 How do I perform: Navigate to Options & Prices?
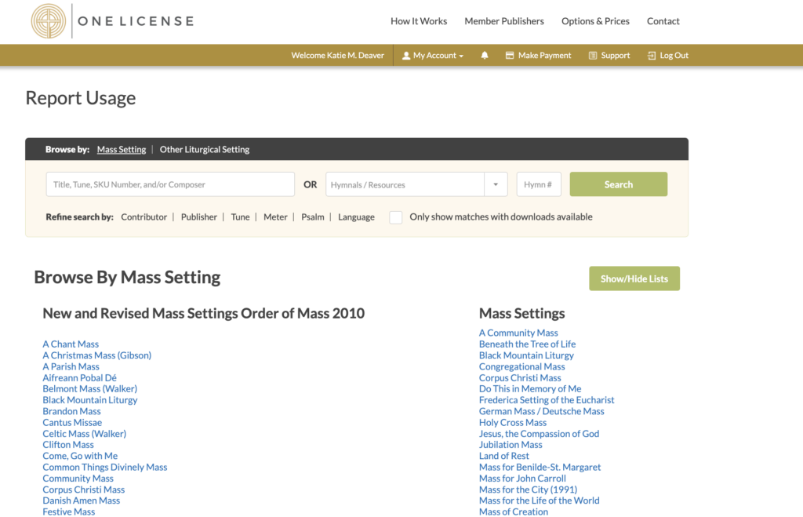pyautogui.click(x=595, y=21)
